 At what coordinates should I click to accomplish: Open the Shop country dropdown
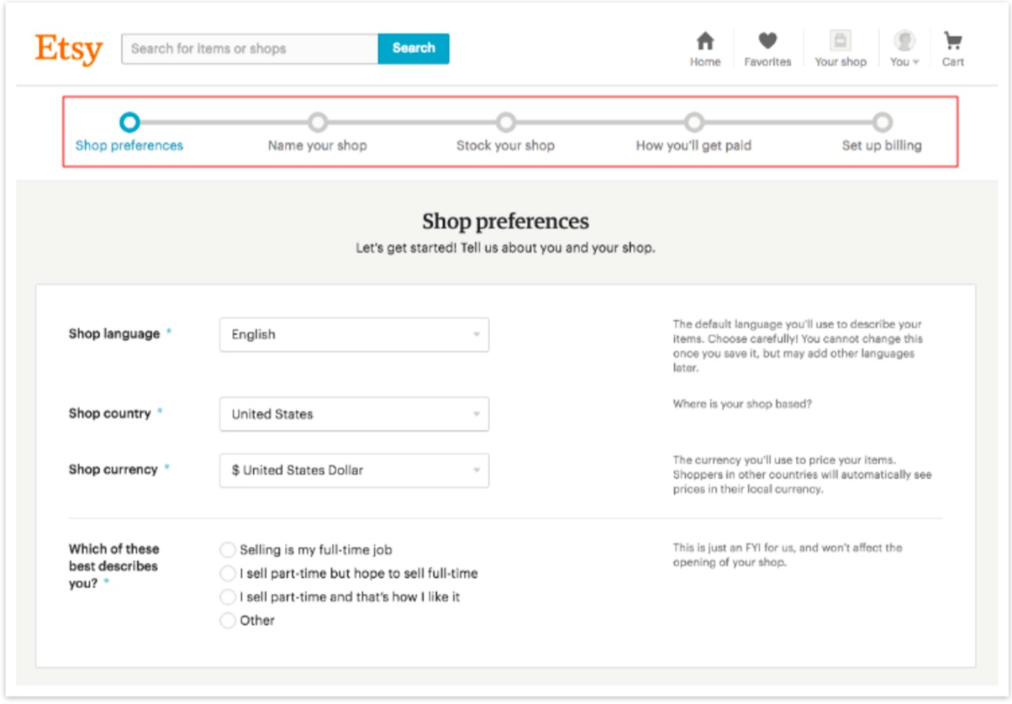pos(354,414)
